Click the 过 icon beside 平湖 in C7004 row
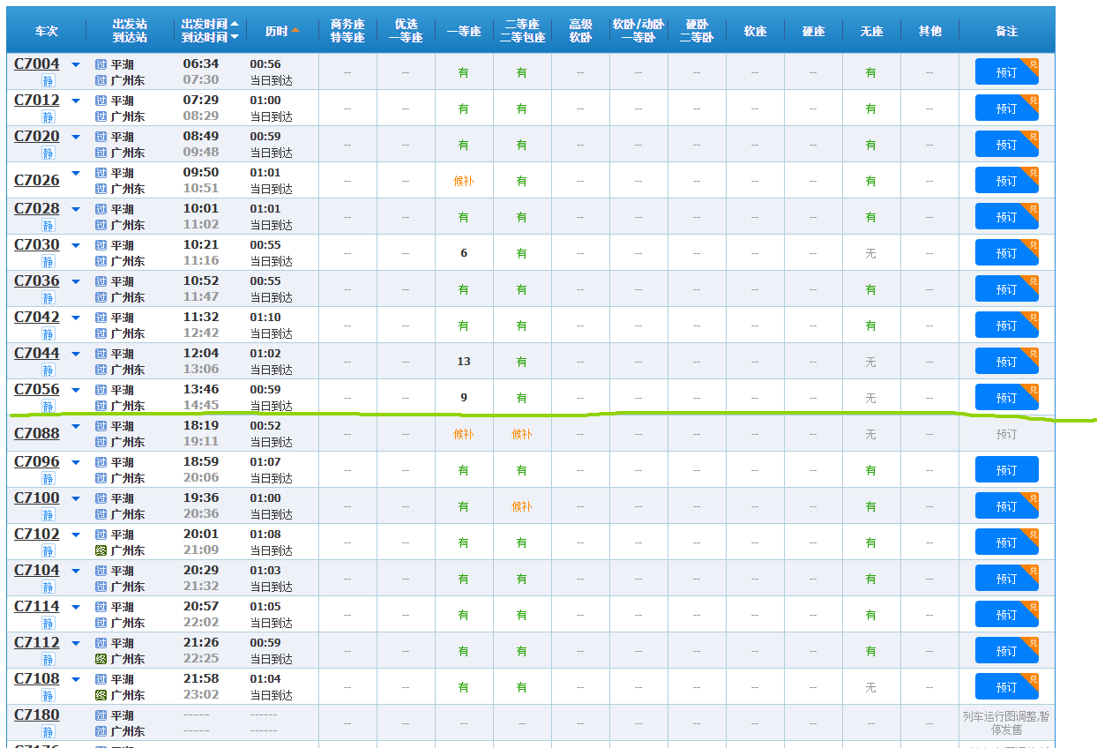 (101, 64)
